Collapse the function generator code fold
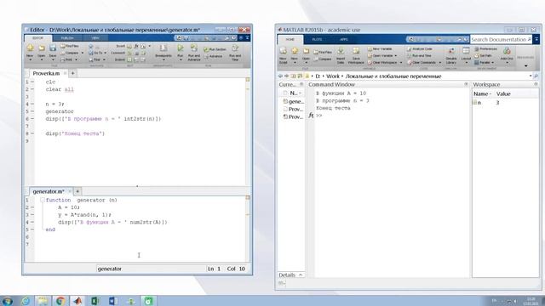The height and width of the screenshot is (306, 545). pos(42,200)
